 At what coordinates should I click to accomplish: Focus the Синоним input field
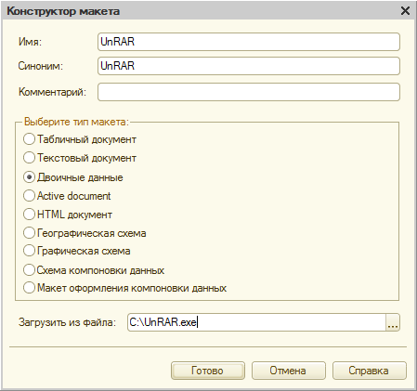[x=249, y=66]
